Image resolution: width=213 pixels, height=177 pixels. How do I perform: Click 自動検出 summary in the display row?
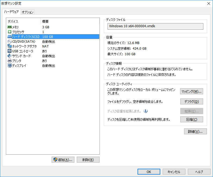[x=49, y=66]
